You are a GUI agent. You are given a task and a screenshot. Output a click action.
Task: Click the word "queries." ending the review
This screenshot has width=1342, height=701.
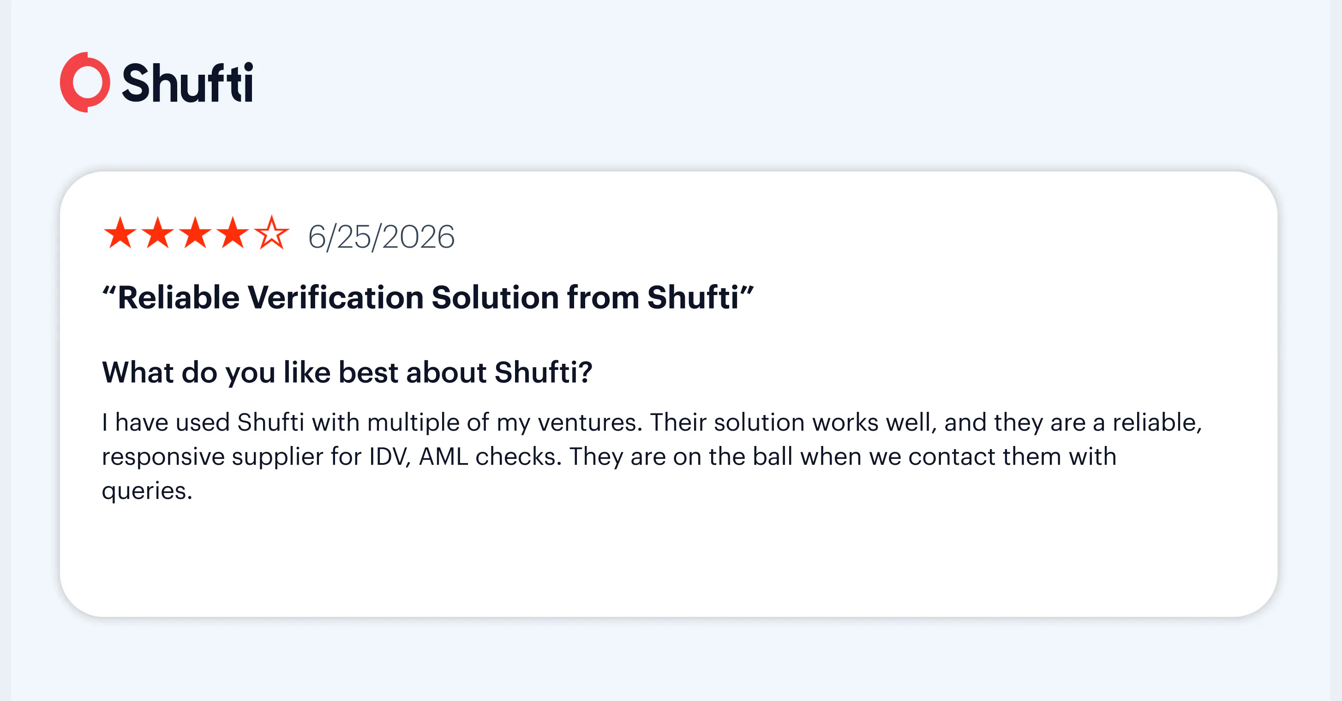pos(147,491)
